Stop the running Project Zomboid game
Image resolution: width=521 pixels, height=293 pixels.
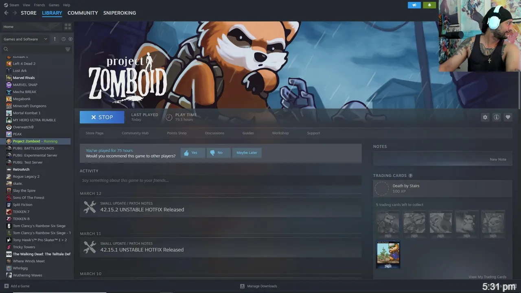pyautogui.click(x=102, y=117)
